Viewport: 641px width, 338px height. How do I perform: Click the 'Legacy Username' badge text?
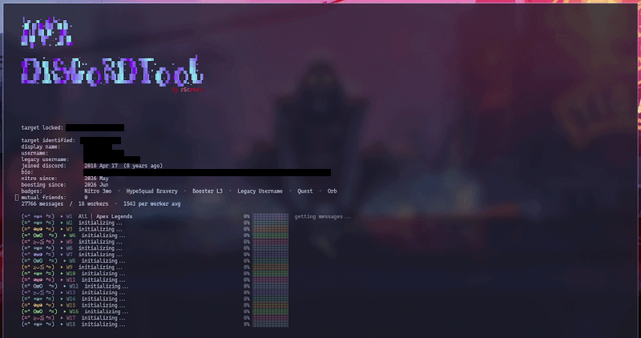(260, 191)
